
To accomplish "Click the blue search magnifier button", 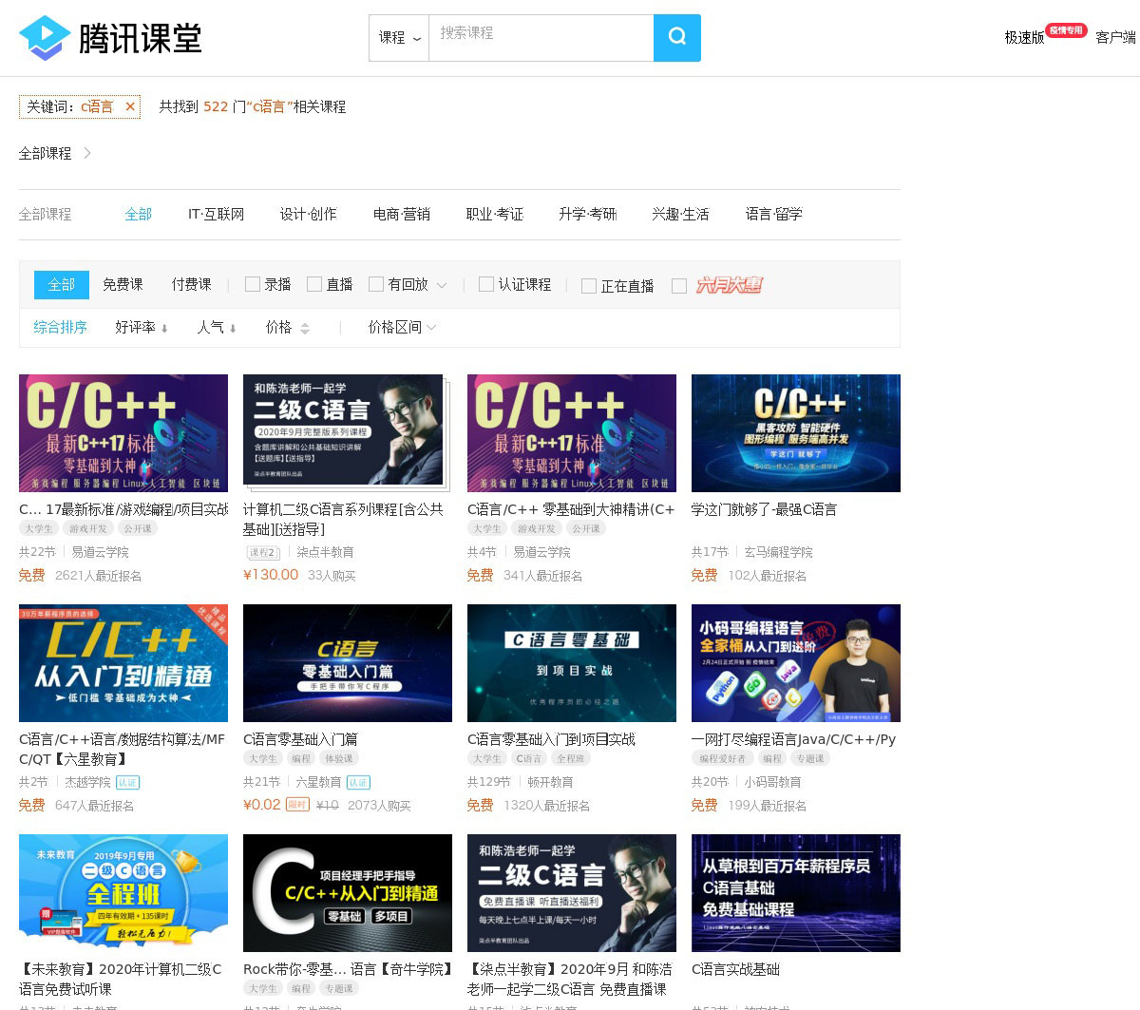I will coord(677,38).
